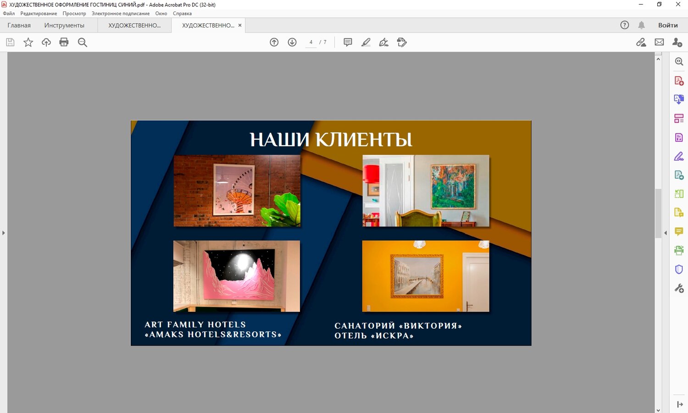Click the orange wall framed painting image
The image size is (688, 413).
point(426,276)
